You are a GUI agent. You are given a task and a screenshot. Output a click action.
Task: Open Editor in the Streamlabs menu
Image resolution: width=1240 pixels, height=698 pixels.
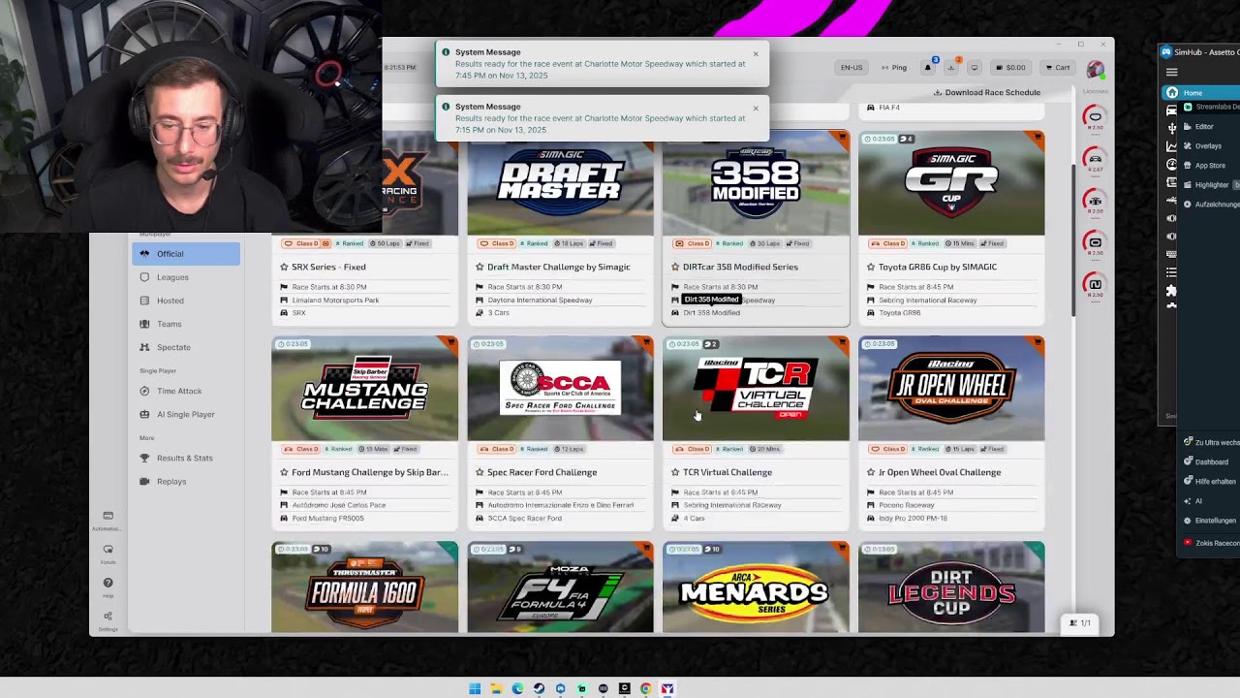pos(1204,127)
